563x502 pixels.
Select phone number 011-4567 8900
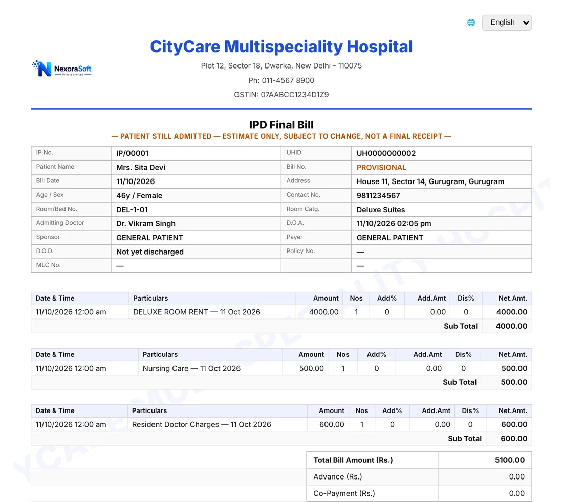click(288, 80)
